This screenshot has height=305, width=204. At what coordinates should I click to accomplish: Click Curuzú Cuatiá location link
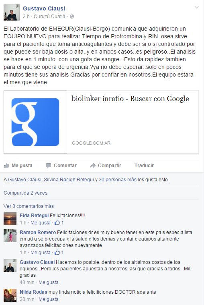[x=50, y=17]
